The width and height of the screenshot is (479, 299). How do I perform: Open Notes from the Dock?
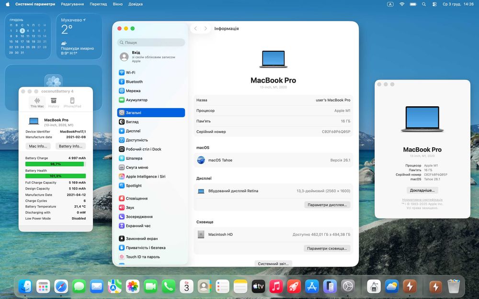click(240, 287)
